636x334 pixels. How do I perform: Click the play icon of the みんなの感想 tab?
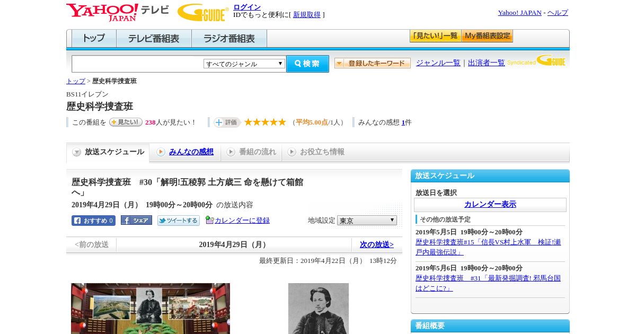[161, 152]
